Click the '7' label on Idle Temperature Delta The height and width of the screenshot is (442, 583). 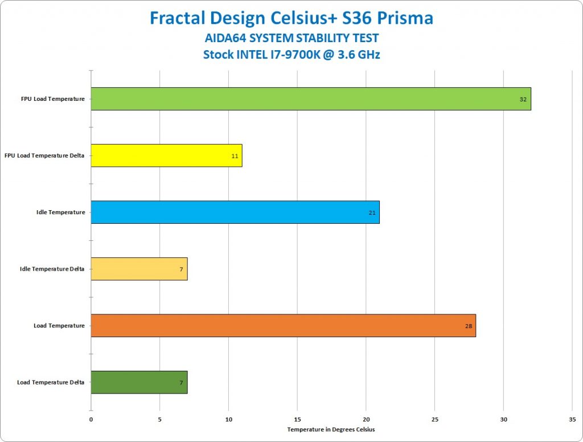[x=182, y=269]
